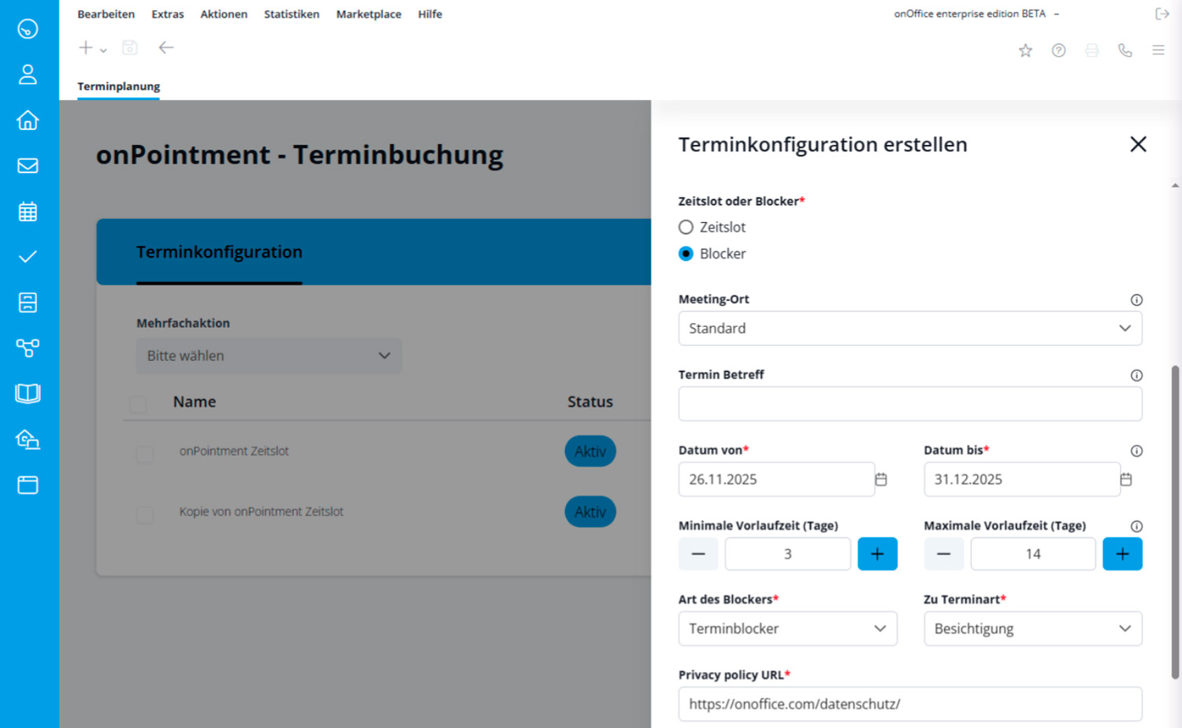Open the tasks checkmark icon in the sidebar

pos(28,257)
